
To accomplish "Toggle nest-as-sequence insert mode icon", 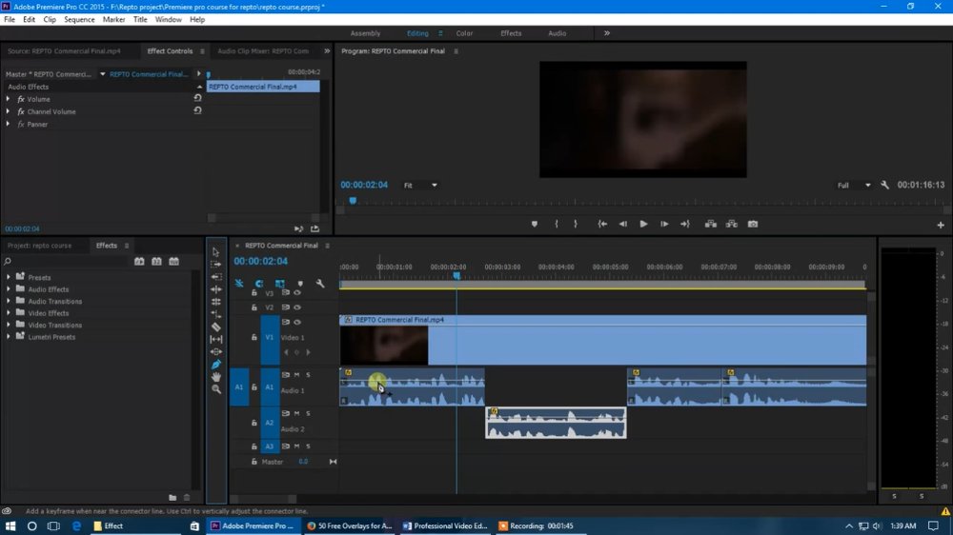I will point(239,284).
